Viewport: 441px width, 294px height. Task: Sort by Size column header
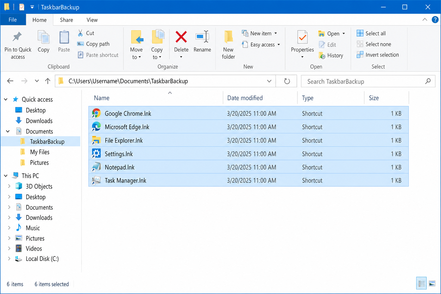[x=386, y=98]
